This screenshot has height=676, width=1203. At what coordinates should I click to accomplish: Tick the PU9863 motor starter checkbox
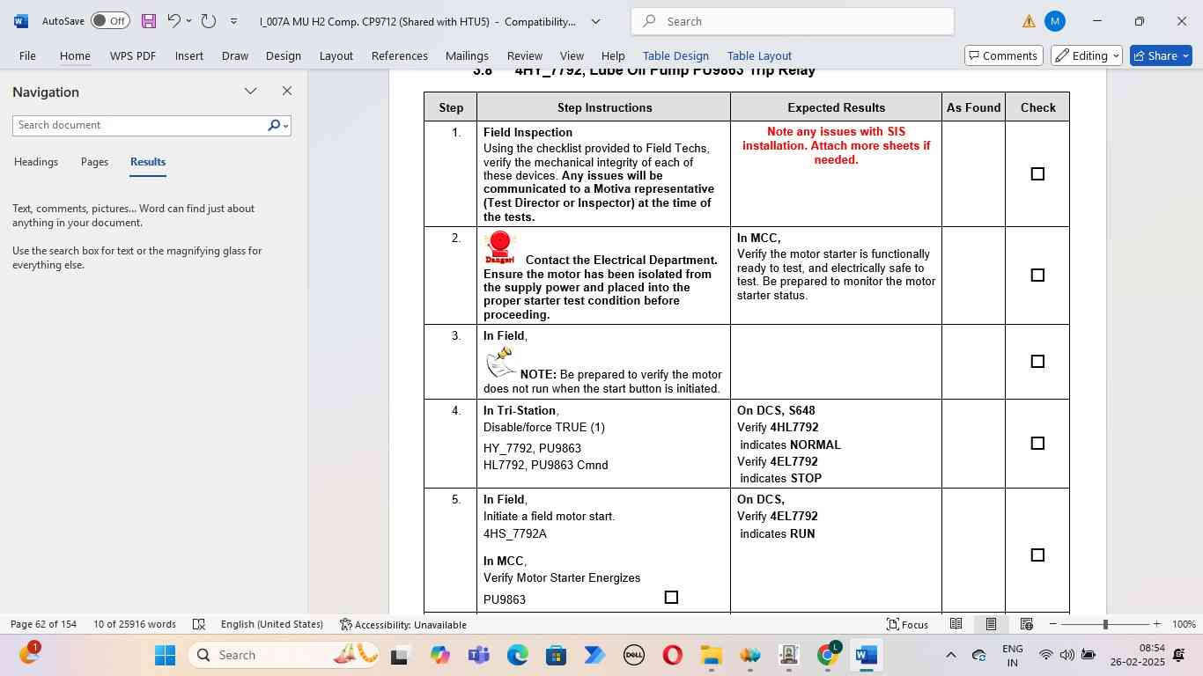[x=671, y=598]
